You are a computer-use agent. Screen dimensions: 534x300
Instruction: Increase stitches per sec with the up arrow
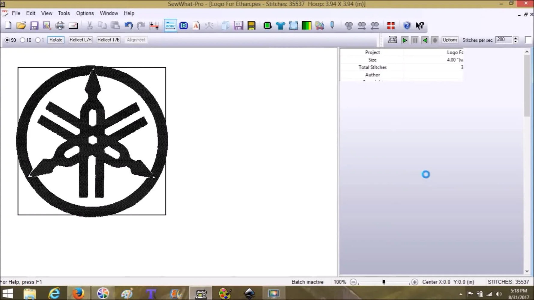516,38
